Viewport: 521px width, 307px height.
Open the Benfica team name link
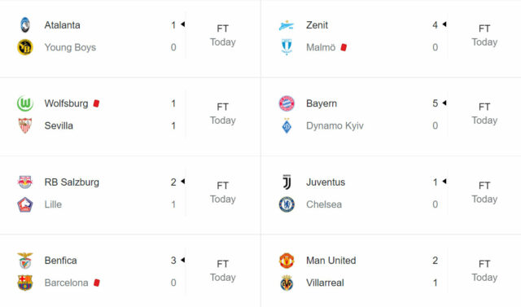60,261
